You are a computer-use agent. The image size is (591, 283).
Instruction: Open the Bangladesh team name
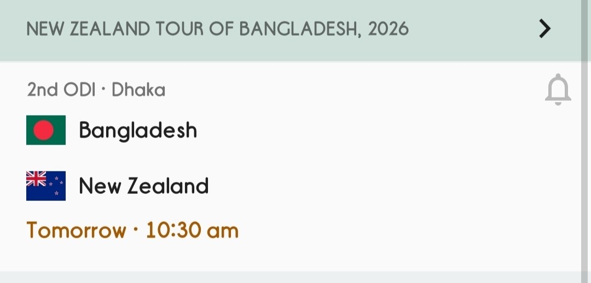pos(138,130)
